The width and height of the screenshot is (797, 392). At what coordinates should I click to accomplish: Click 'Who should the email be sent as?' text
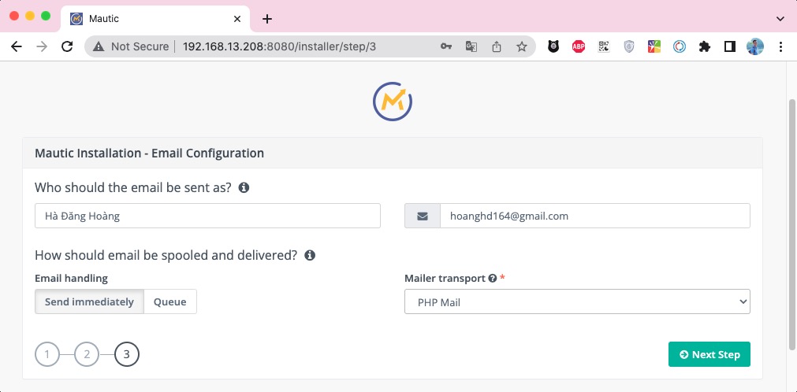coord(133,188)
